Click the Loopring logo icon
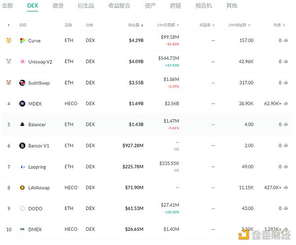The height and width of the screenshot is (245, 296). point(22,167)
